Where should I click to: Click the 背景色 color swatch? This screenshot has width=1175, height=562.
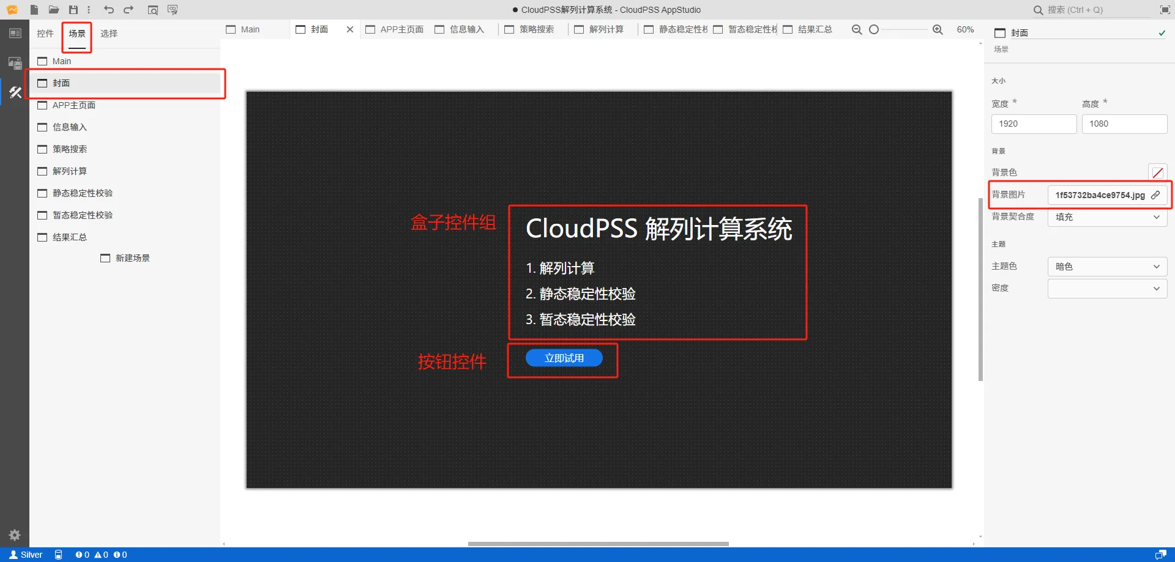tap(1158, 172)
